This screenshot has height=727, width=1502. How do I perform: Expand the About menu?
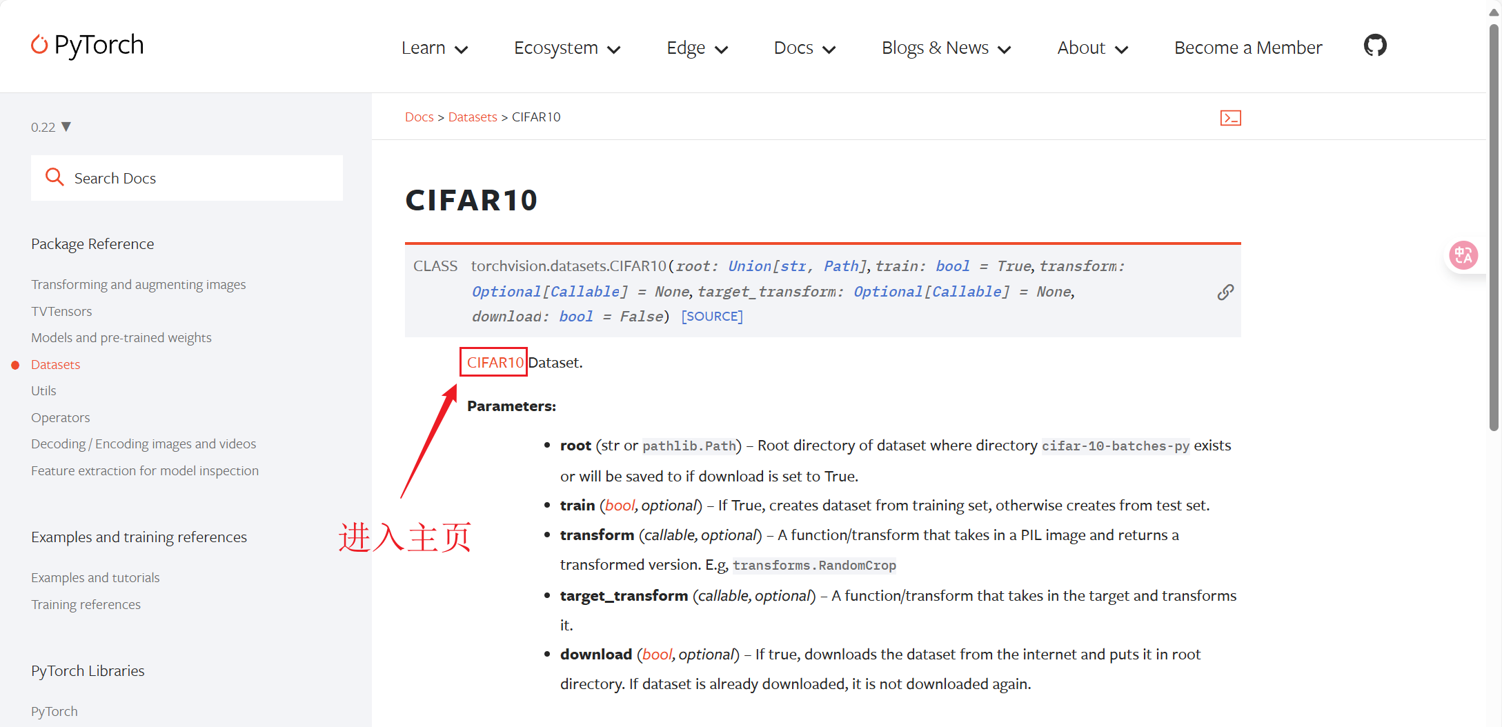click(1093, 48)
